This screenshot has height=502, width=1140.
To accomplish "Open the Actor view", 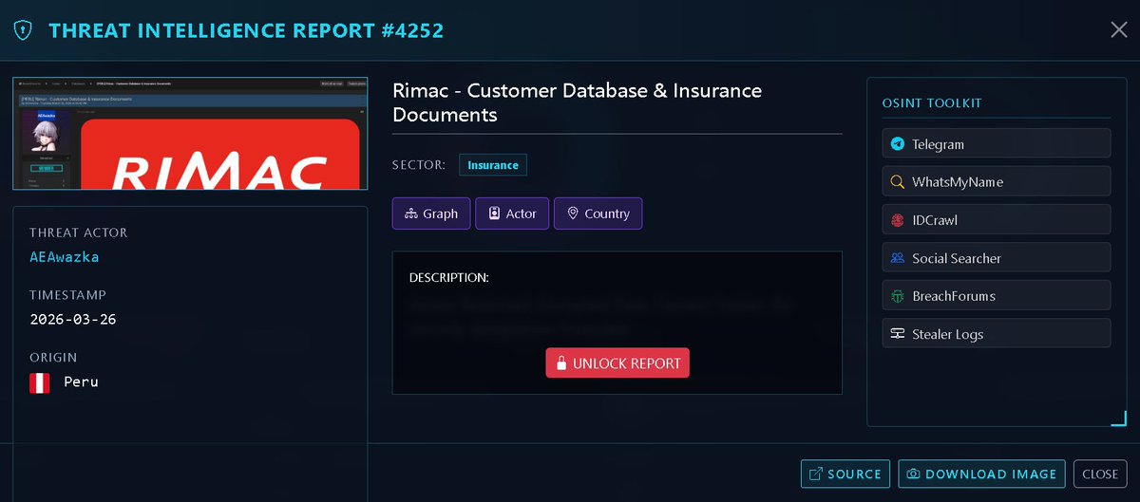I will (512, 214).
